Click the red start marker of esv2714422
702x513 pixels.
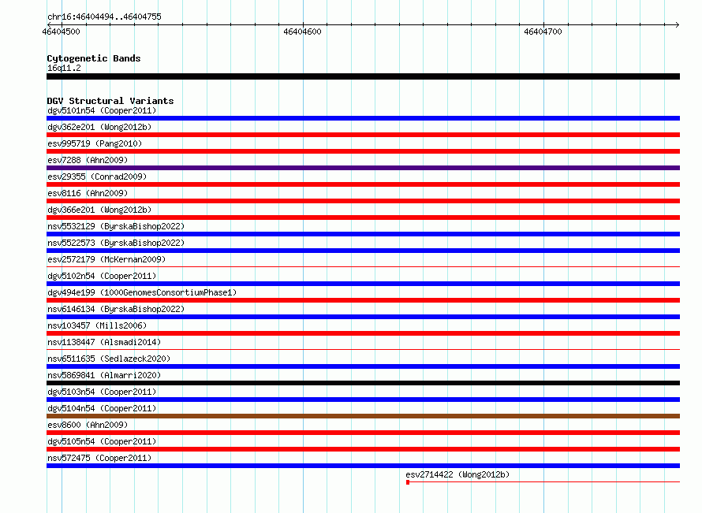(x=408, y=482)
